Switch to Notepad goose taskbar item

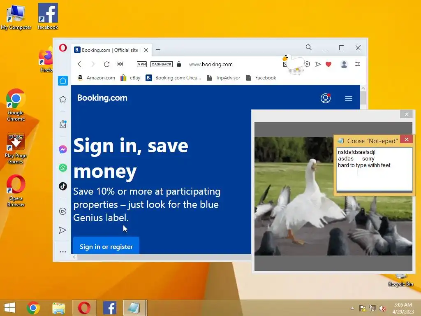click(x=135, y=308)
